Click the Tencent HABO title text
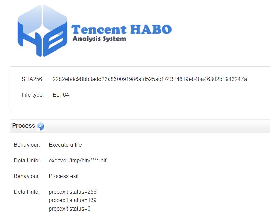The width and height of the screenshot is (270, 218). [x=121, y=29]
